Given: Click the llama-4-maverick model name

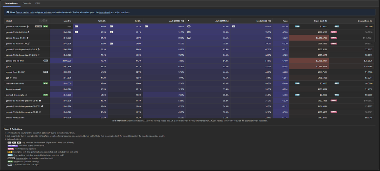Looking at the screenshot, I should pos(13,89).
